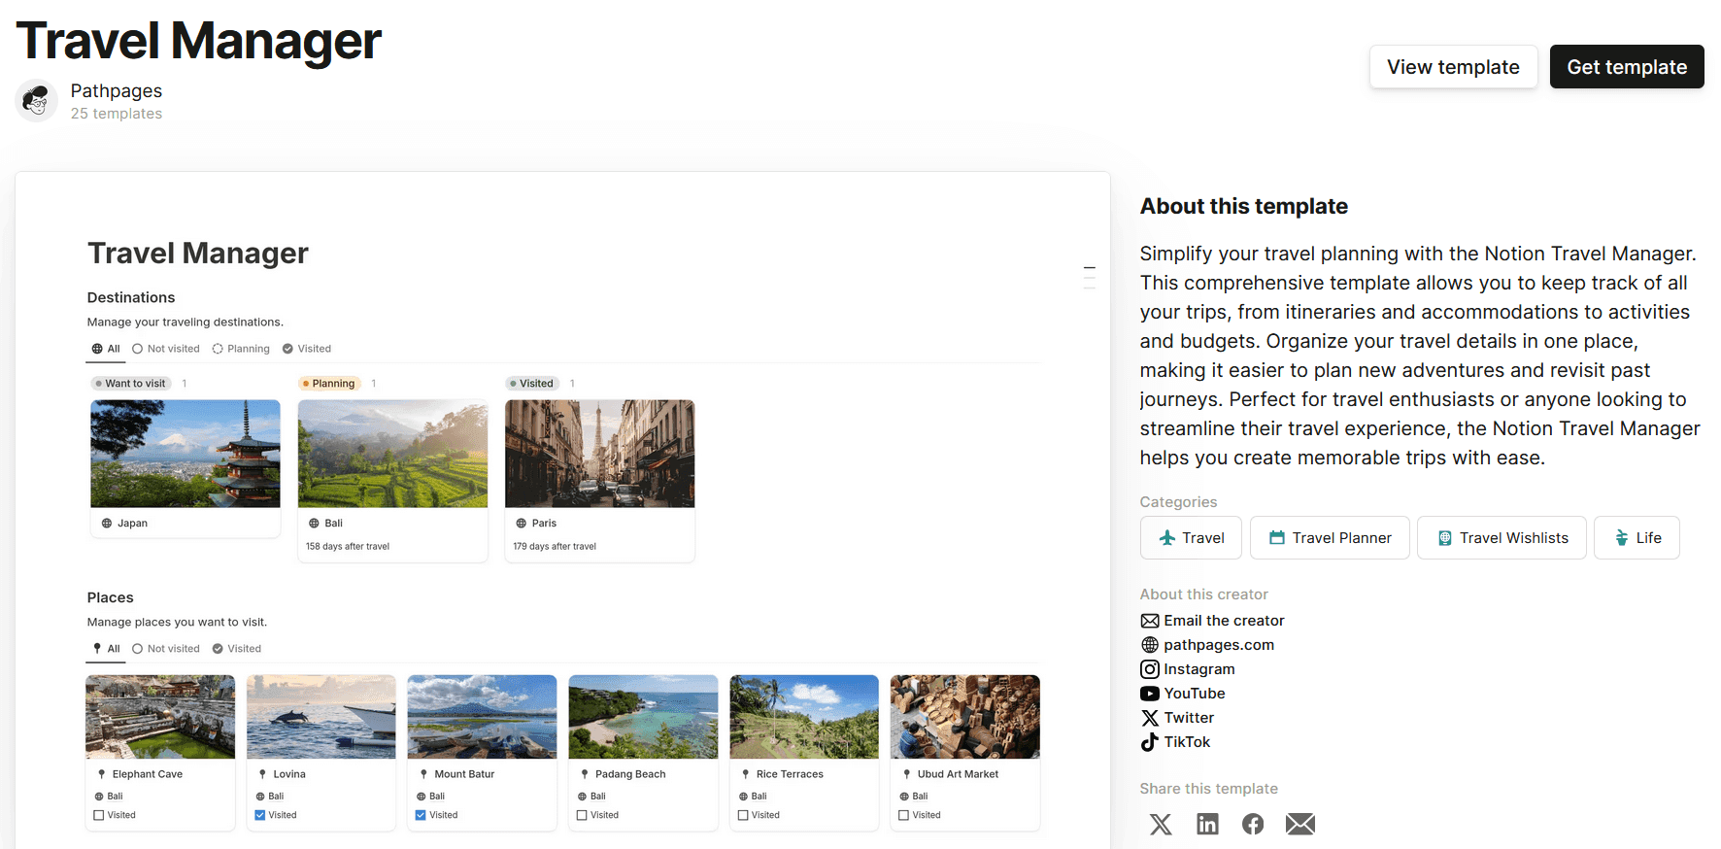This screenshot has width=1721, height=849.
Task: Click the Bali label under Lovina
Action: pyautogui.click(x=276, y=797)
